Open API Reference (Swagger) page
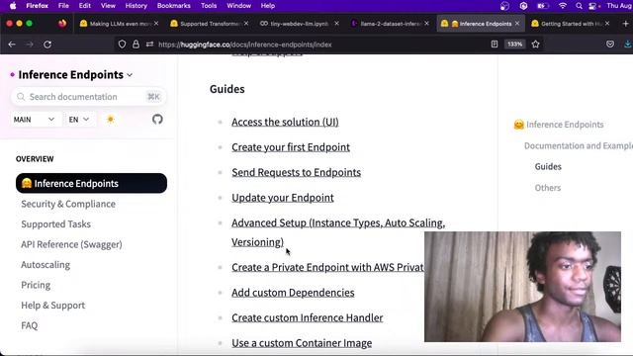The image size is (633, 356). (71, 244)
